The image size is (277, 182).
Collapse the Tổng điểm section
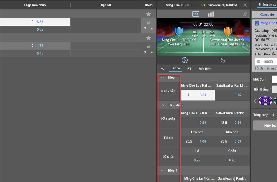[x=162, y=105]
